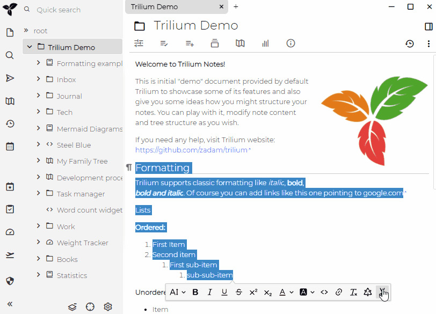436x314 pixels.
Task: Show note revisions history icon
Action: (x=409, y=43)
